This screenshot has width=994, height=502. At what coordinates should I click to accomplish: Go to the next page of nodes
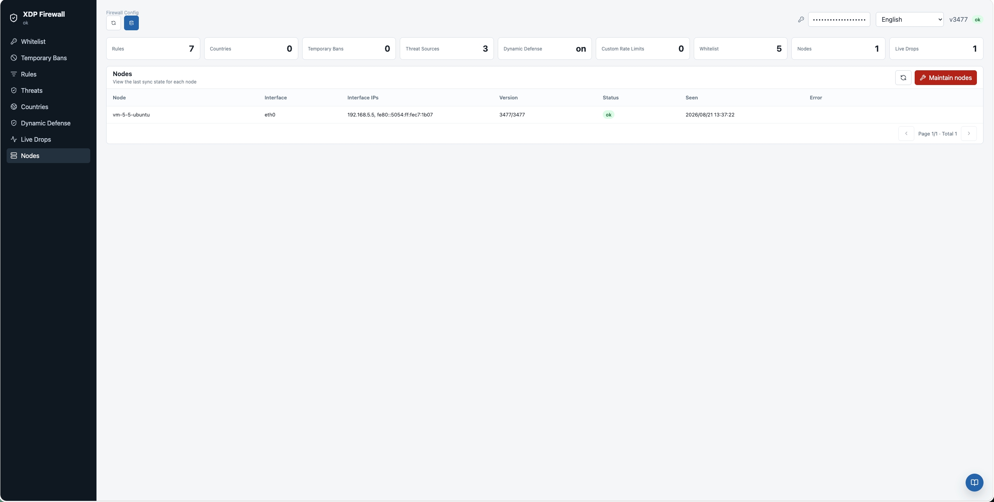[x=969, y=134]
